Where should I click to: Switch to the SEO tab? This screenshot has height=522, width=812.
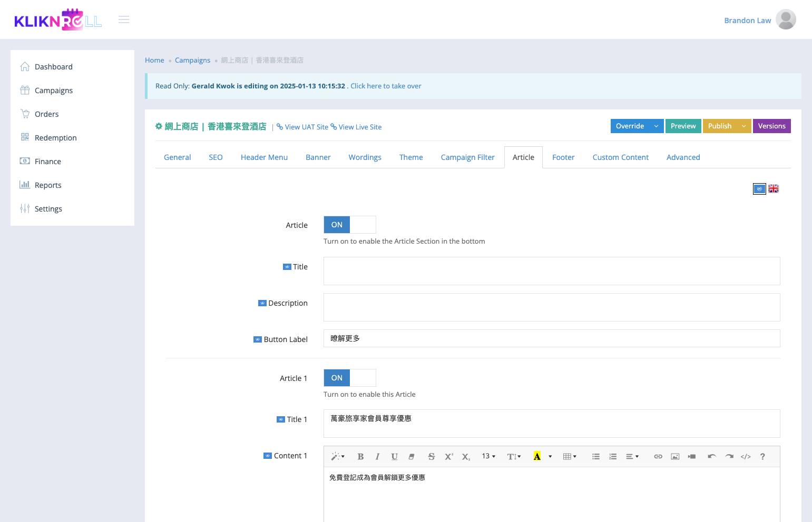pyautogui.click(x=216, y=157)
